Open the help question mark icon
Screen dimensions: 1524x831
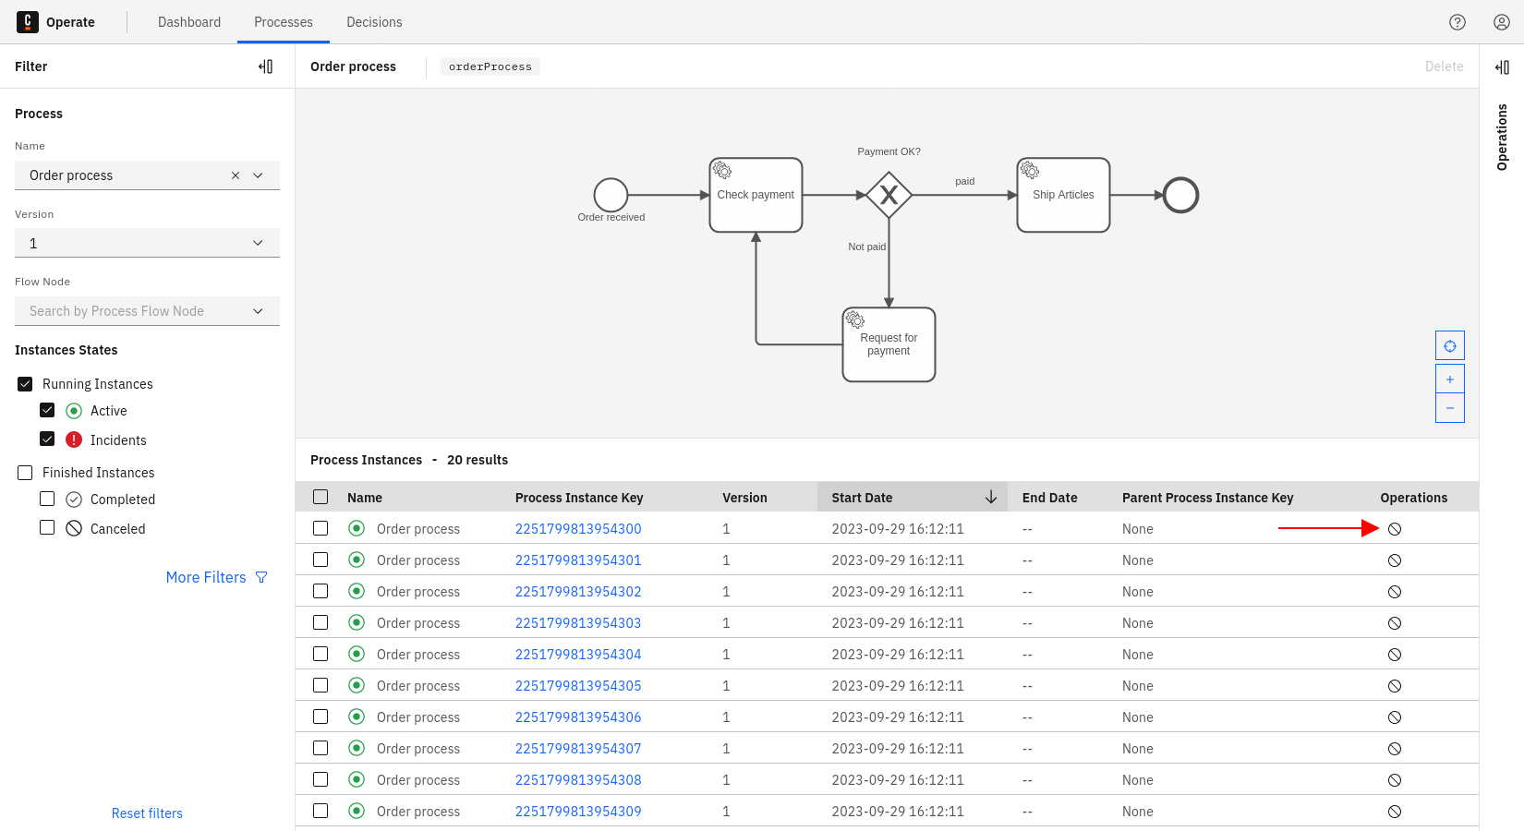[1457, 21]
